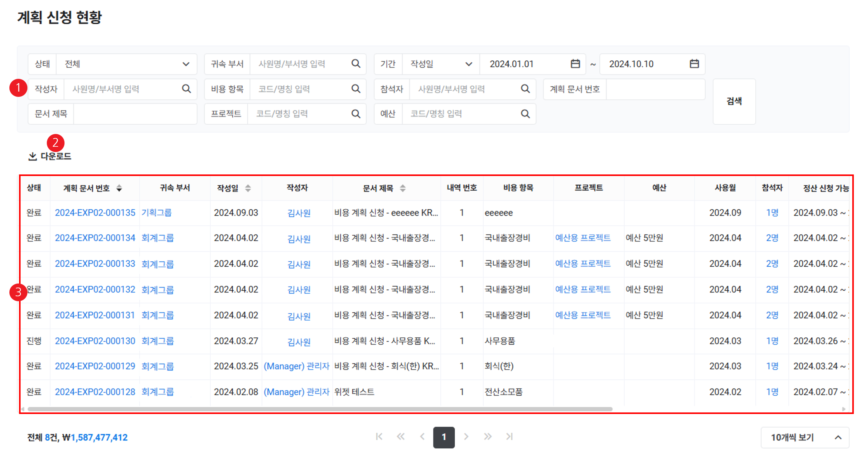861x452 pixels.
Task: Click search icon in 프로젝트 field
Action: (x=356, y=114)
